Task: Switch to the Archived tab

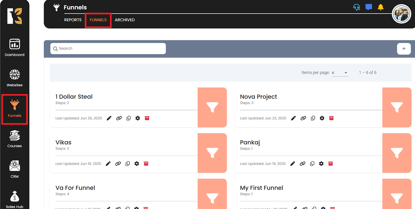Action: pyautogui.click(x=125, y=20)
